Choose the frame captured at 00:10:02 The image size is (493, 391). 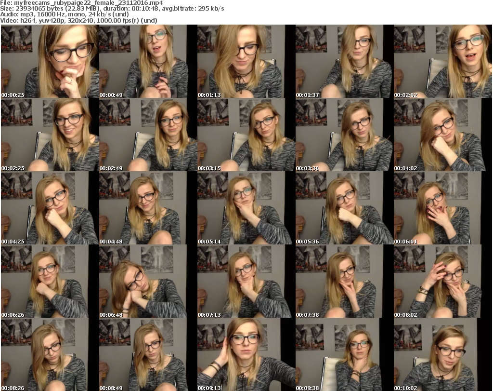[x=443, y=354]
